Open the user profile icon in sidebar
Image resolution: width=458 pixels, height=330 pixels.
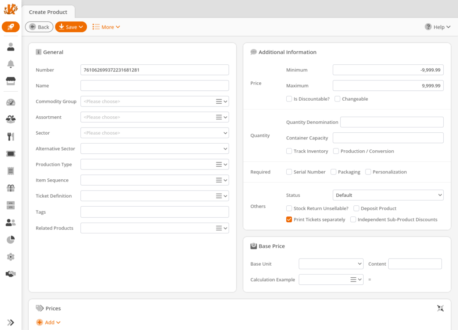(x=11, y=47)
